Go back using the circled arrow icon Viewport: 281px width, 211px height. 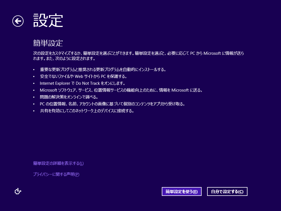[x=18, y=21]
